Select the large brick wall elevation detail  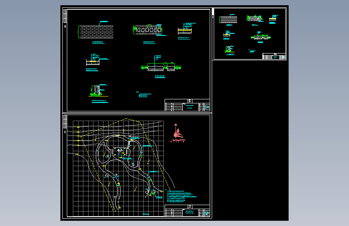pos(96,32)
